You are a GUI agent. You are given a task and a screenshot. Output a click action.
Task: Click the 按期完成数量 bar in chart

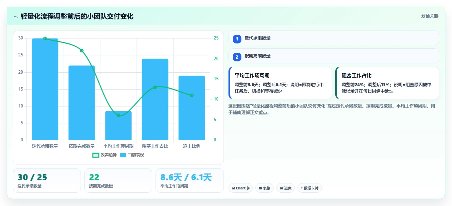coord(82,103)
